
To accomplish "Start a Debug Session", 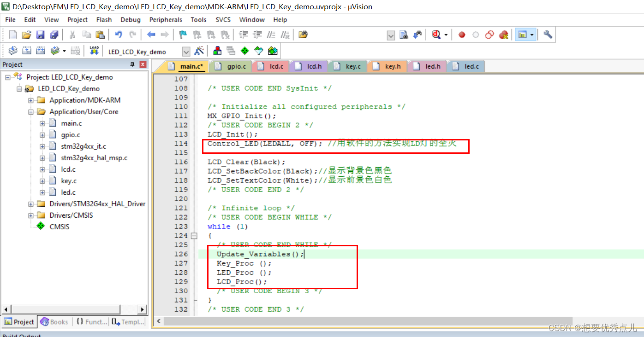I will [435, 35].
